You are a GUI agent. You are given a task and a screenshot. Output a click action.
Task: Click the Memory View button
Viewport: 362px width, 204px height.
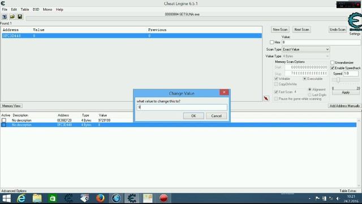11,106
